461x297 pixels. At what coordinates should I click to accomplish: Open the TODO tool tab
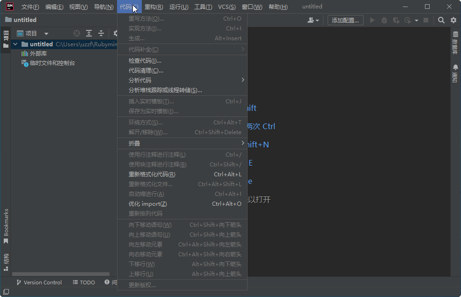pyautogui.click(x=84, y=283)
